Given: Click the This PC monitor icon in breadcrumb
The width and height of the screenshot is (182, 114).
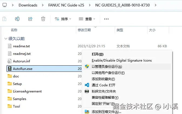Looking at the screenshot, I should point(5,5).
